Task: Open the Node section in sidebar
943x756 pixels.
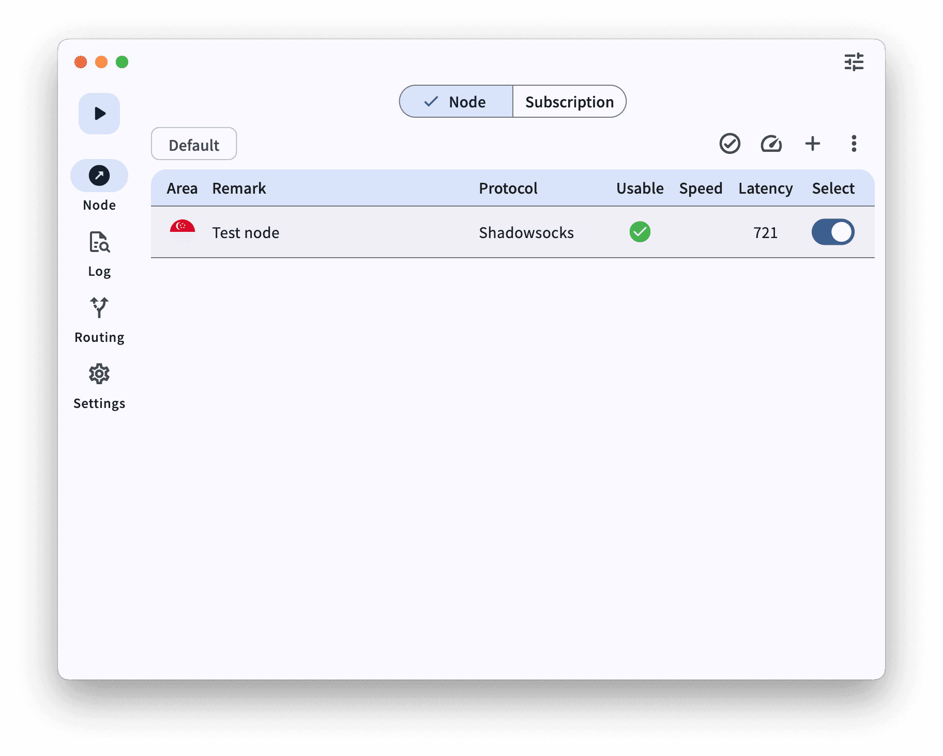Action: [x=99, y=186]
